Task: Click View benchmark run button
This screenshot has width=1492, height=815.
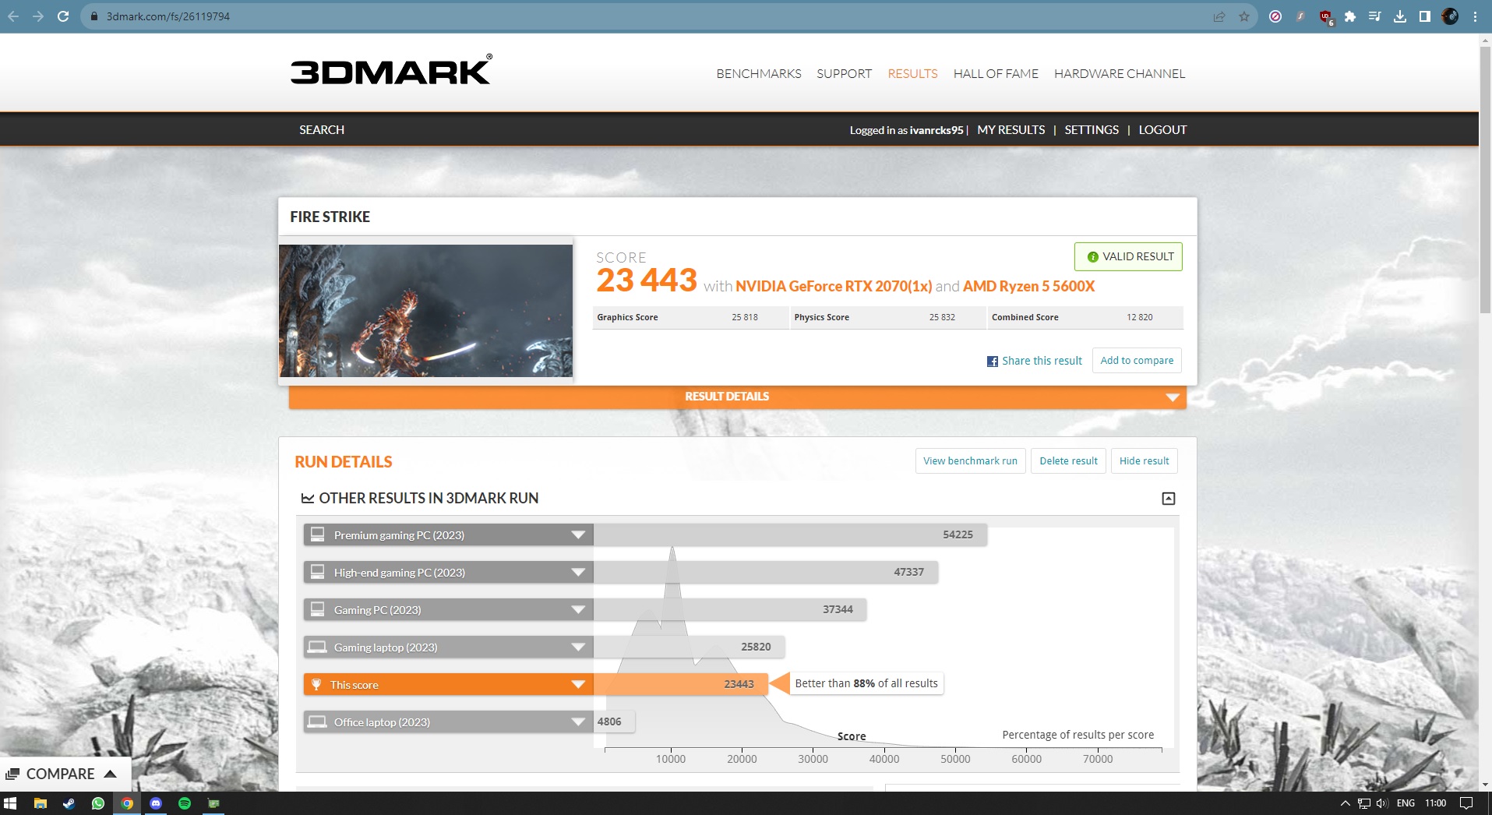Action: click(x=970, y=461)
